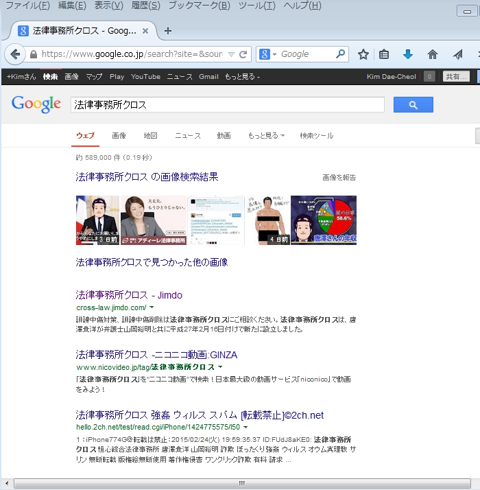The height and width of the screenshot is (490, 480).
Task: Open the cross-law.jimdo.com result dropdown arrow
Action: click(x=152, y=307)
